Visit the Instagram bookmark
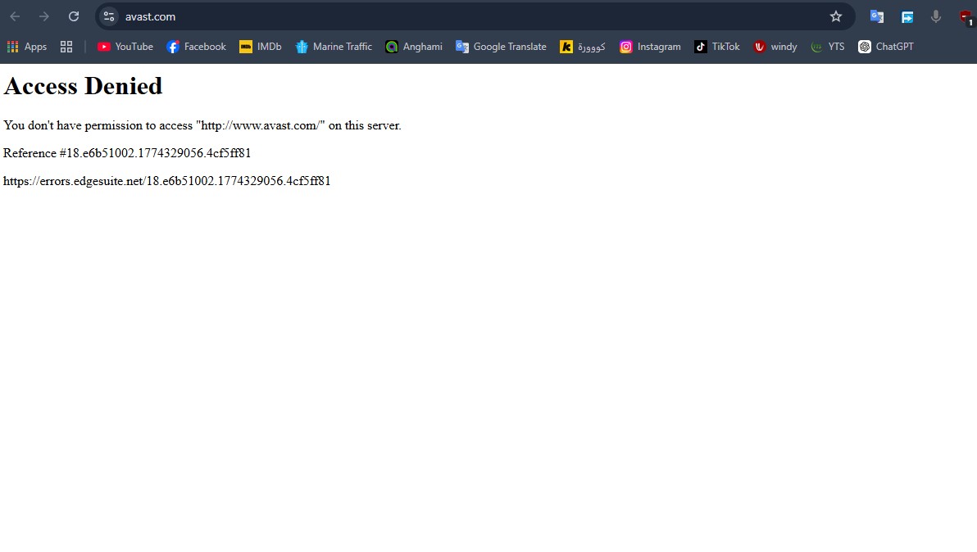 pos(650,47)
